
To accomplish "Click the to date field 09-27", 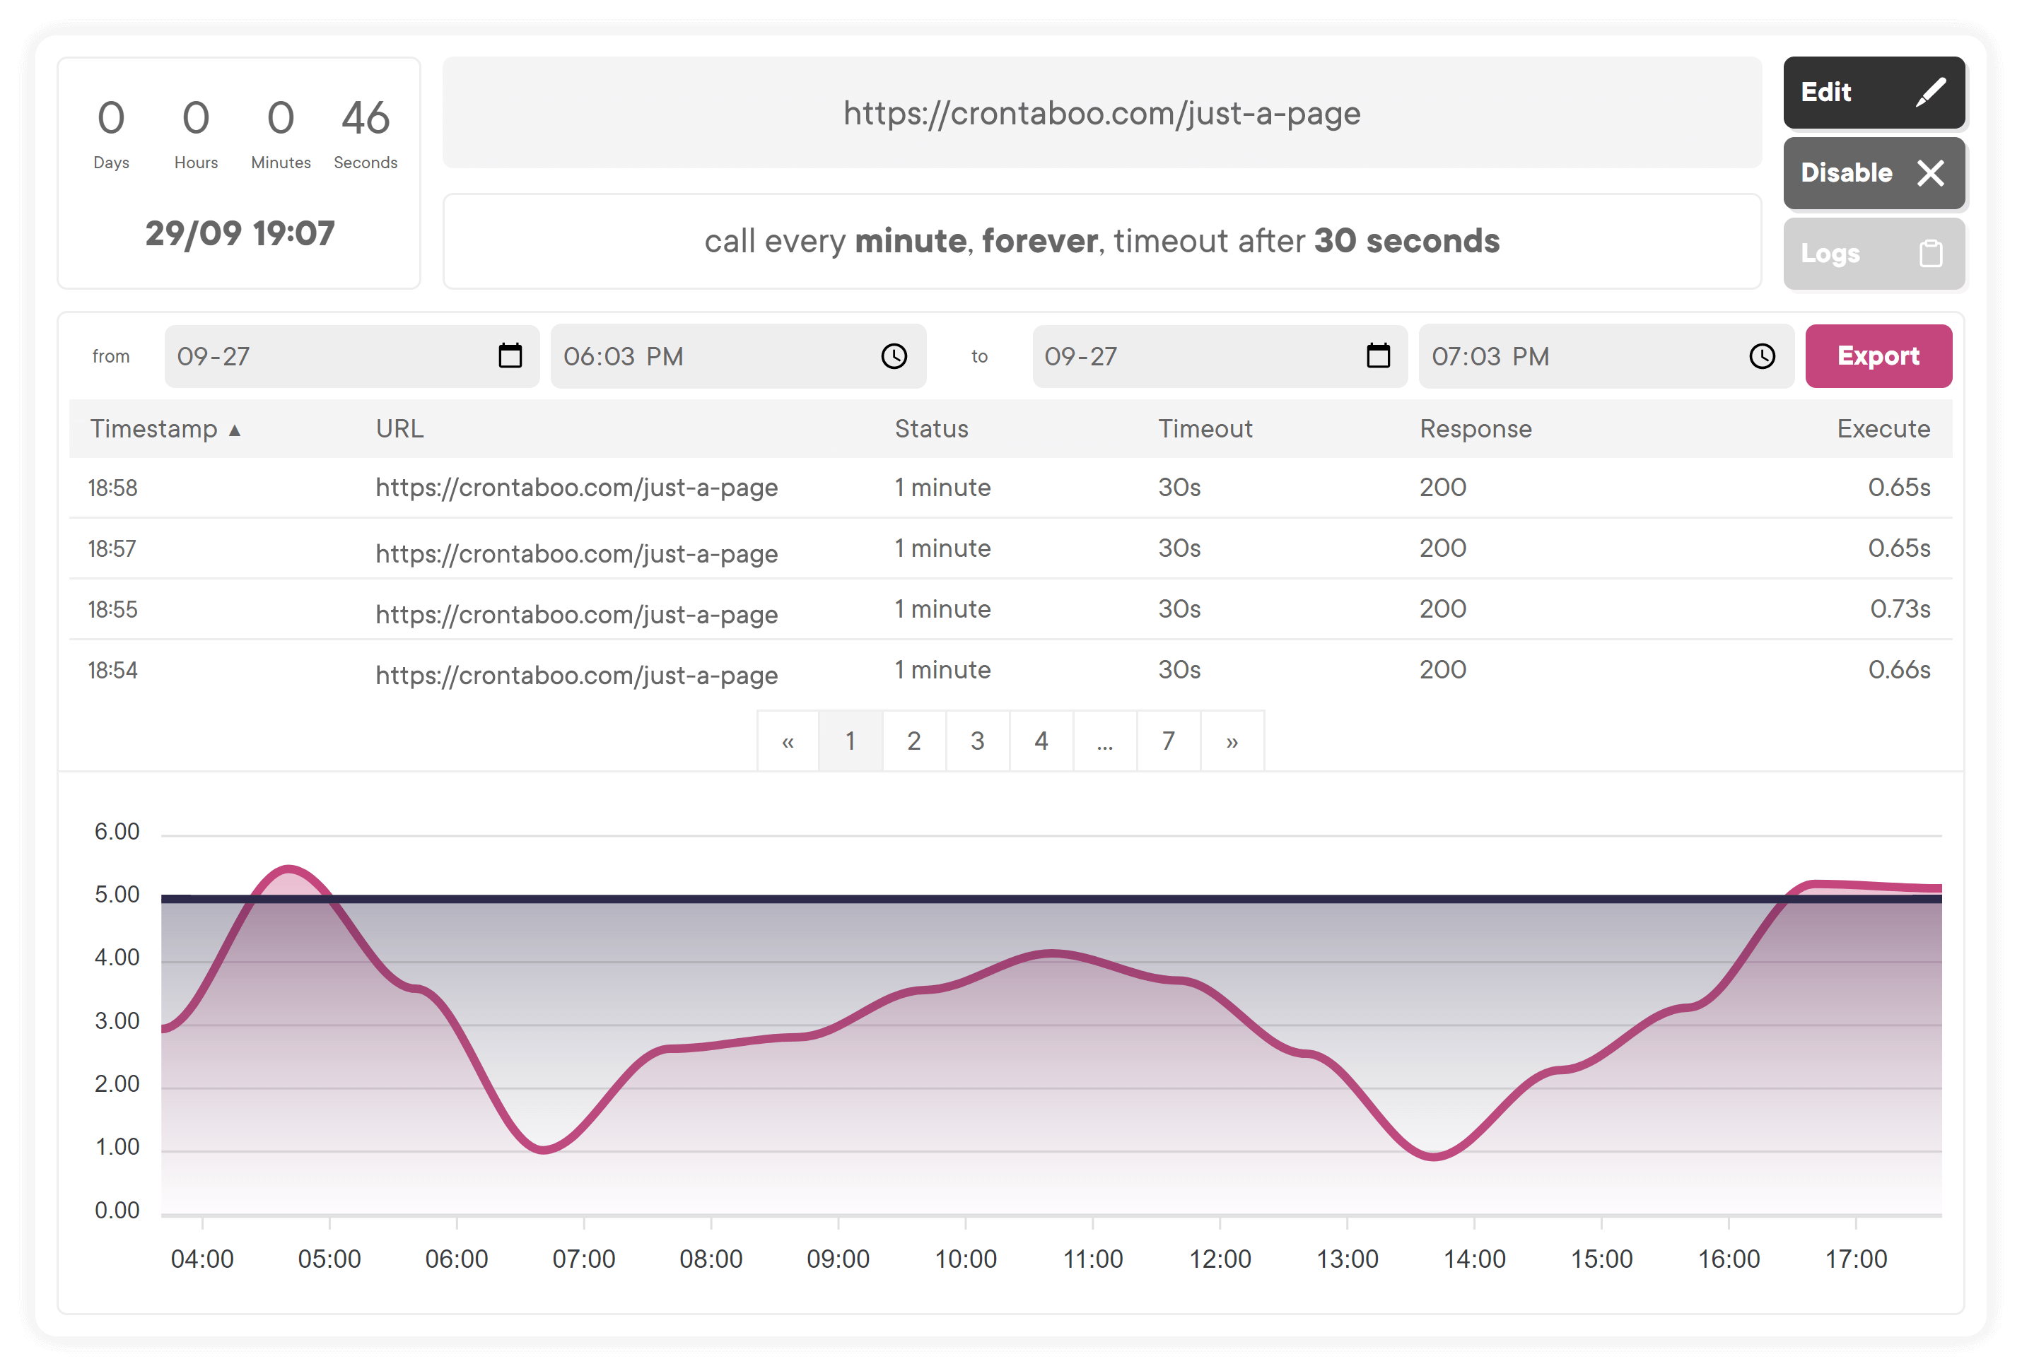I will [1219, 355].
